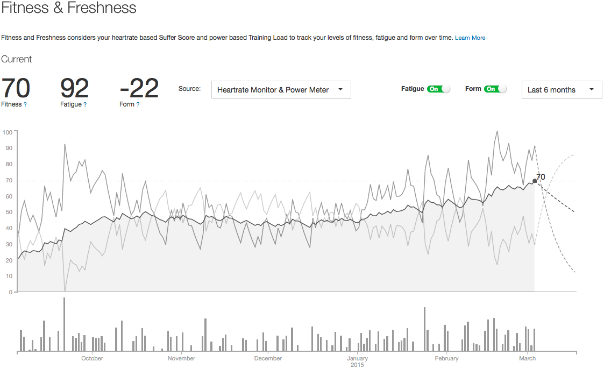Click the large current Fitness value 70
The image size is (604, 369).
[16, 88]
